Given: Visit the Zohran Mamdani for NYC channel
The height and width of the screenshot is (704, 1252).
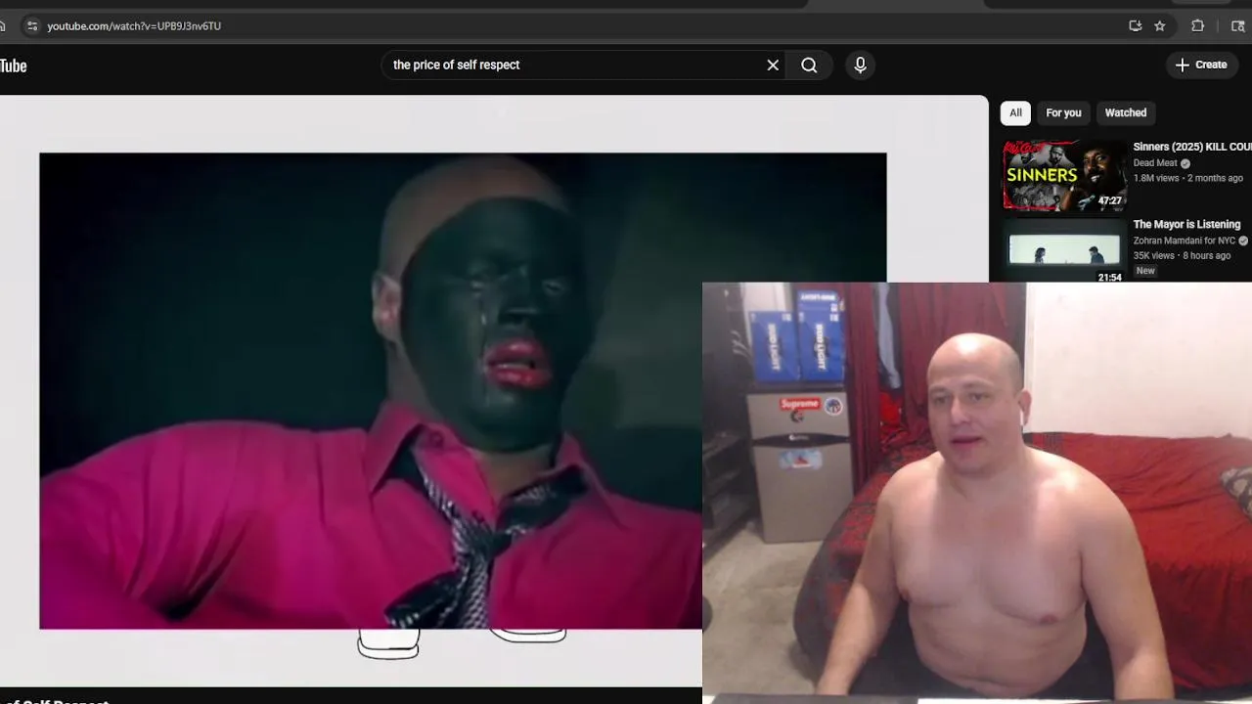Looking at the screenshot, I should [1185, 241].
